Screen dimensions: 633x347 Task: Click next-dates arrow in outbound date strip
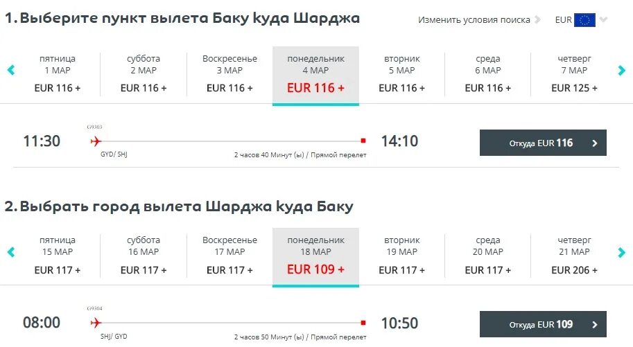click(621, 70)
